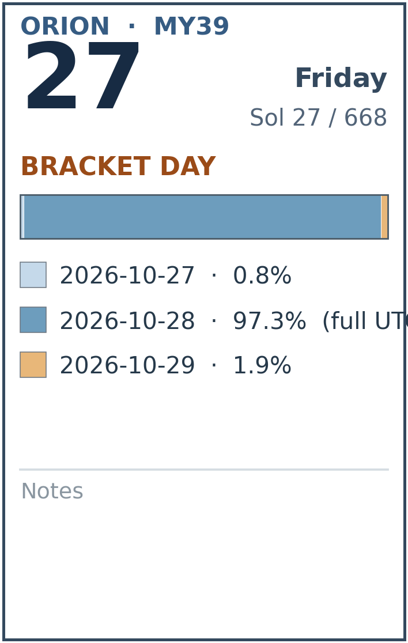Click the ORION header text

(65, 27)
